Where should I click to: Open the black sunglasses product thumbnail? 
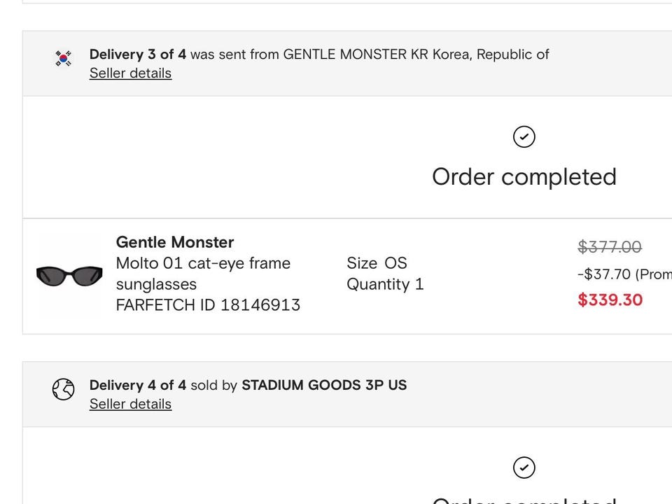click(x=69, y=276)
